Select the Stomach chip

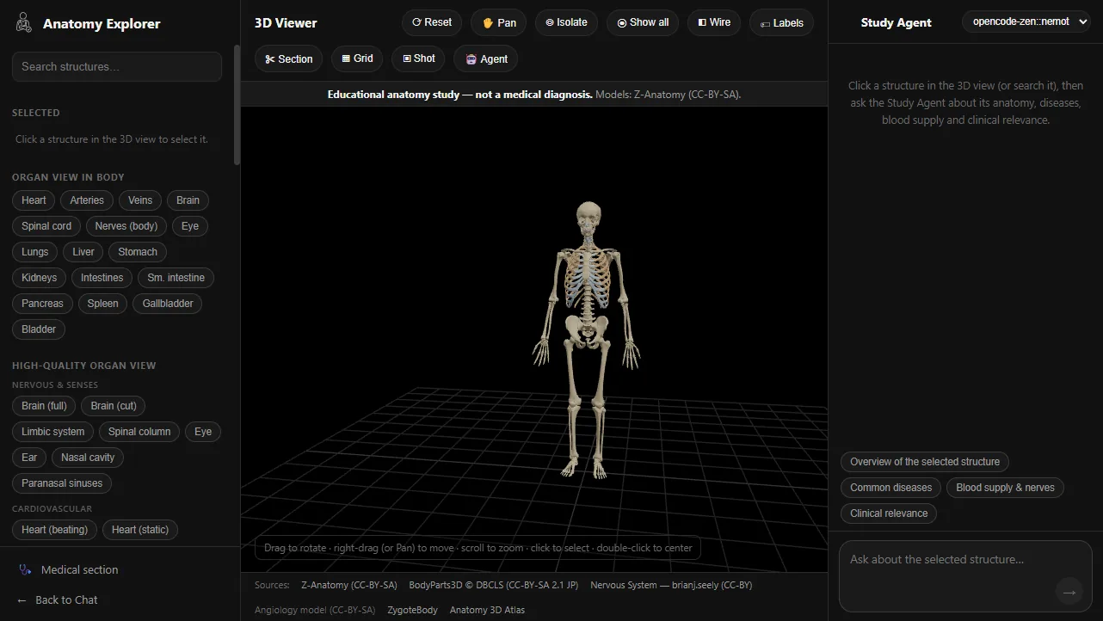coord(138,252)
